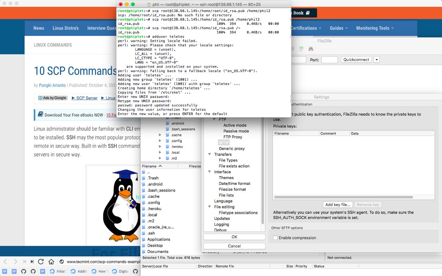442x276 pixels.
Task: Open the Monitoring Tools dropdown menu
Action: pyautogui.click(x=375, y=28)
